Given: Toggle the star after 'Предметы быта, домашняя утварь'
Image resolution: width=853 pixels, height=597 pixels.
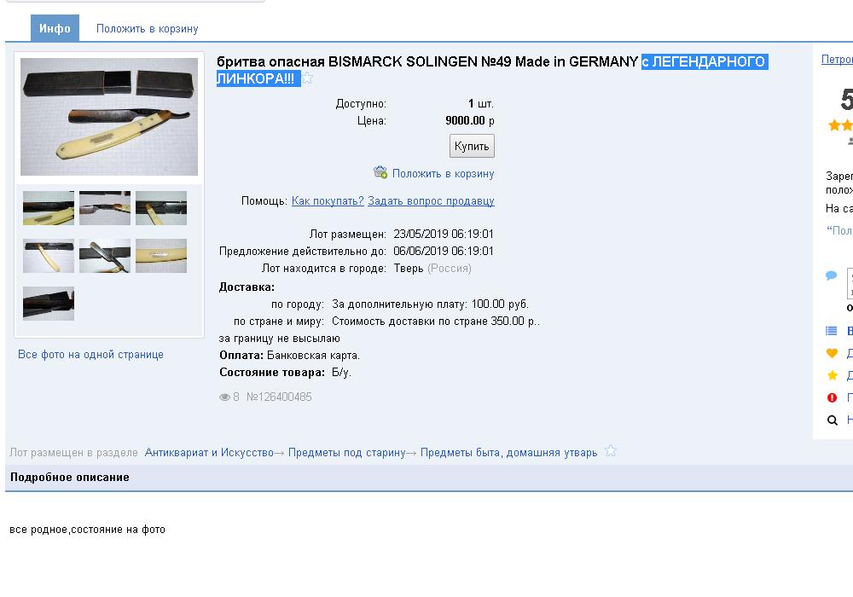Looking at the screenshot, I should pos(611,451).
